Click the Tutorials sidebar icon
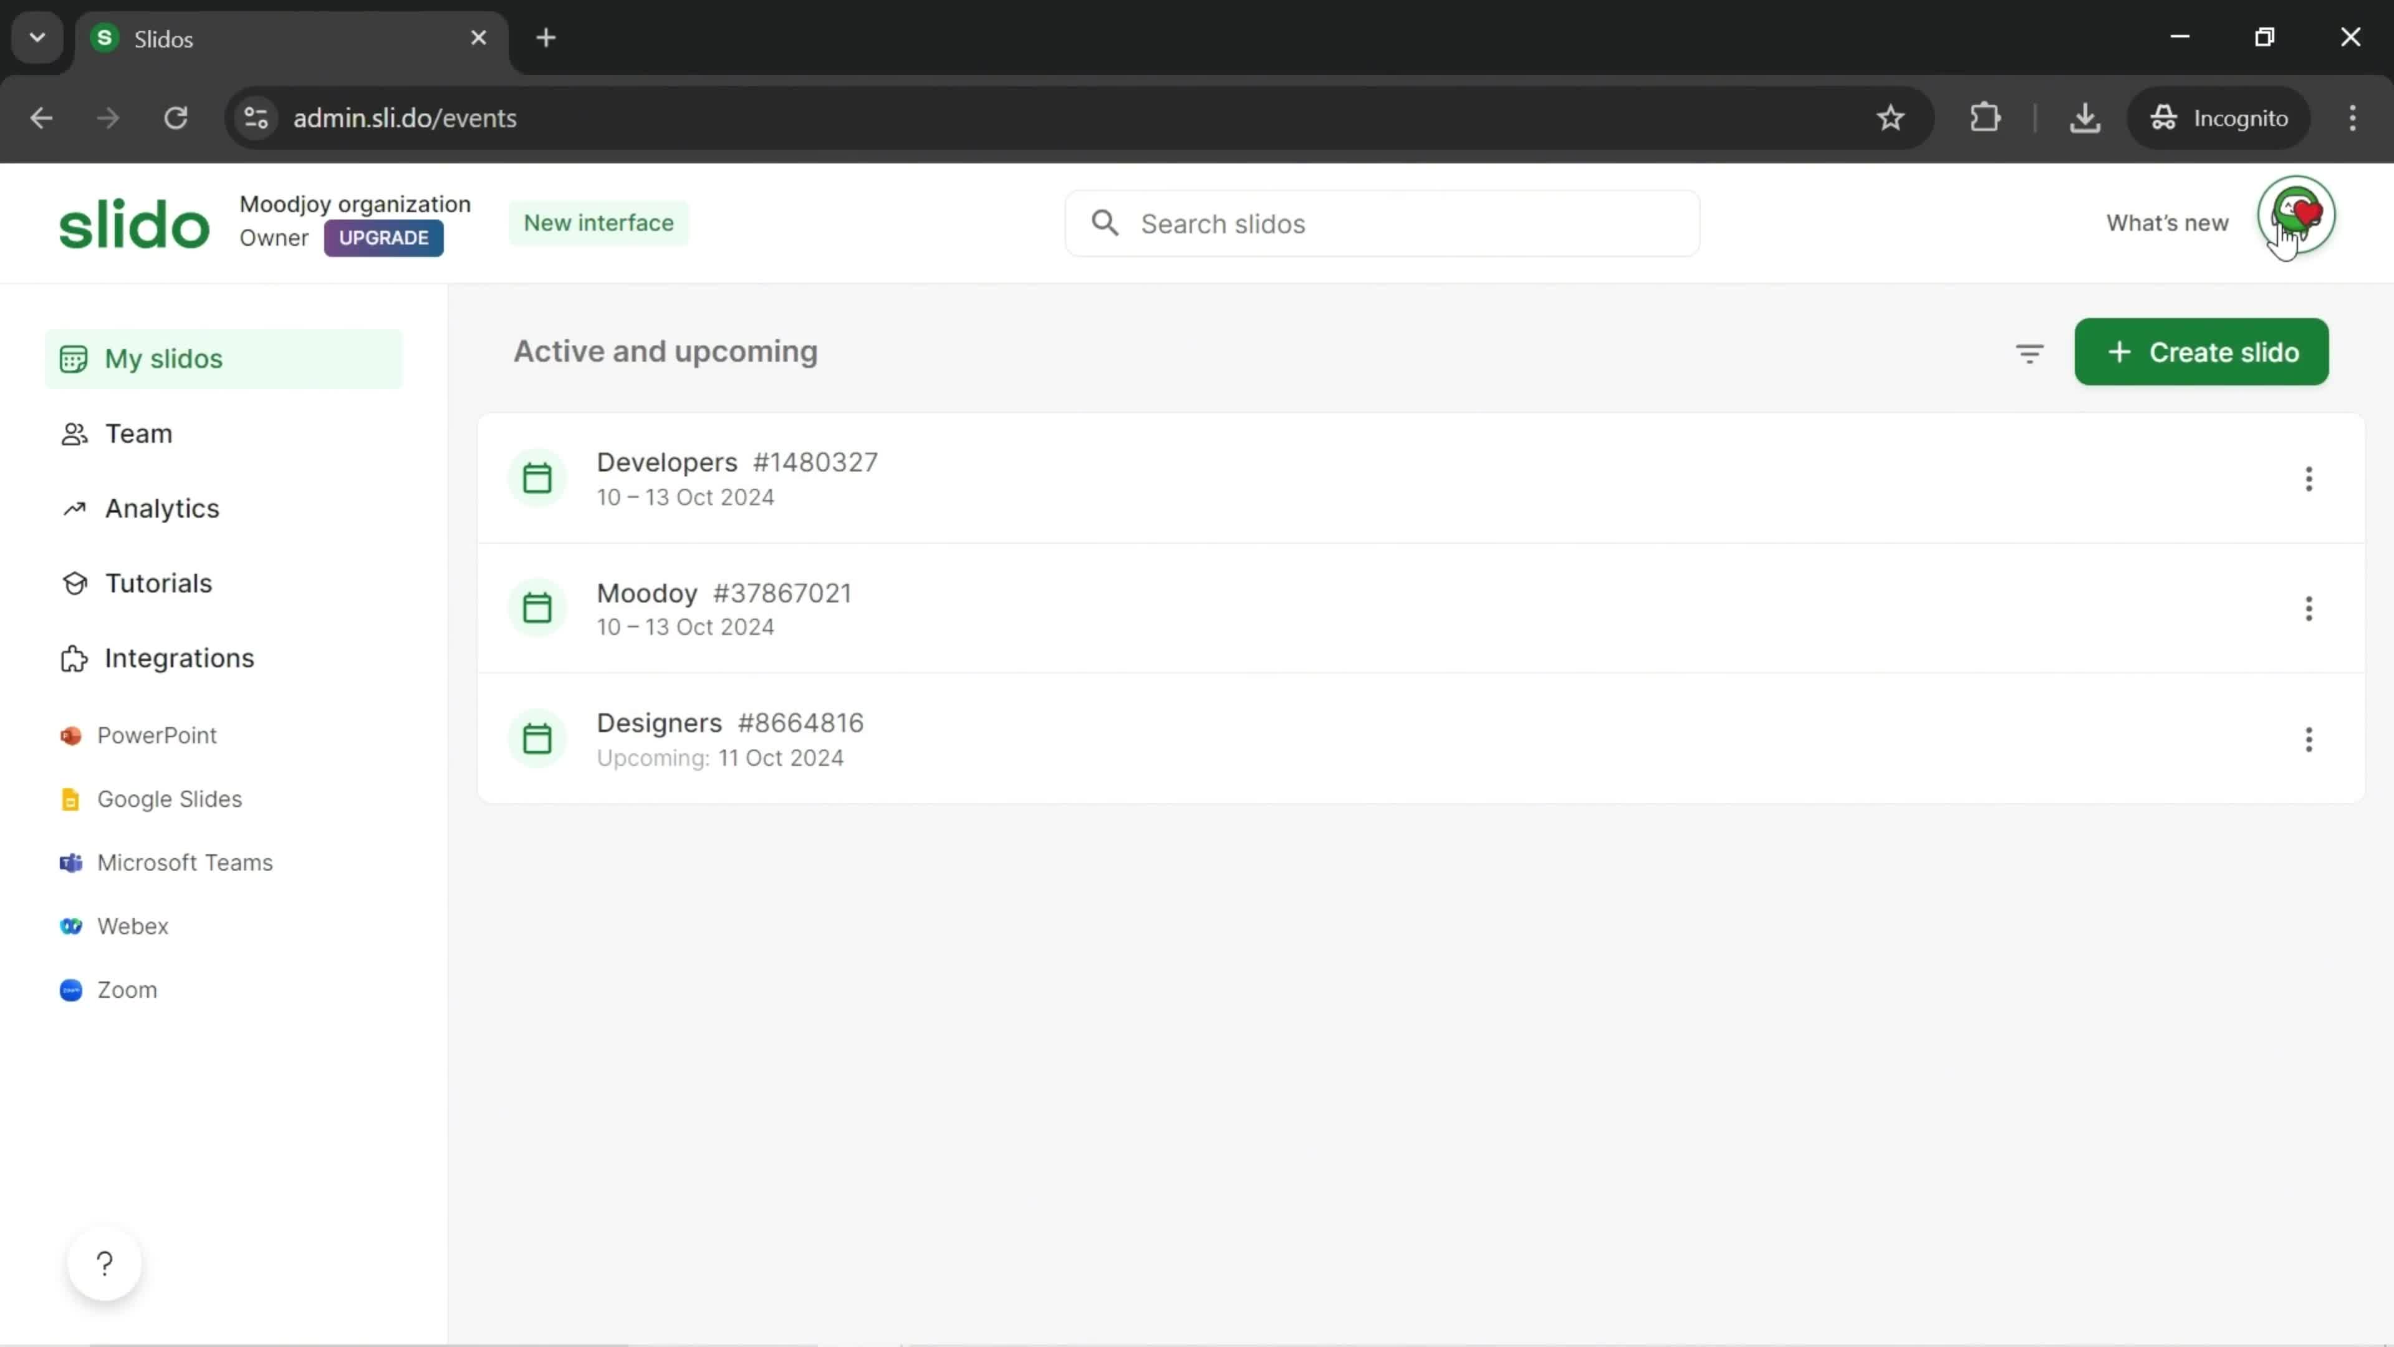Screen dimensions: 2394x1347 [x=72, y=582]
